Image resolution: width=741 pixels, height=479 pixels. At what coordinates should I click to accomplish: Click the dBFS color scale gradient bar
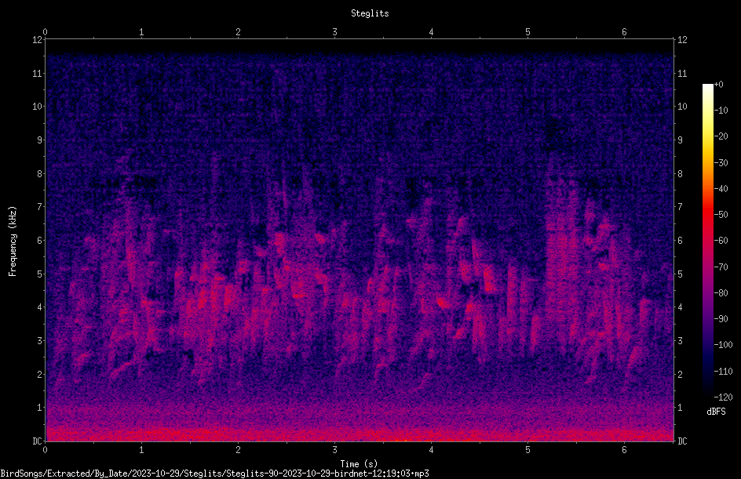(x=707, y=240)
